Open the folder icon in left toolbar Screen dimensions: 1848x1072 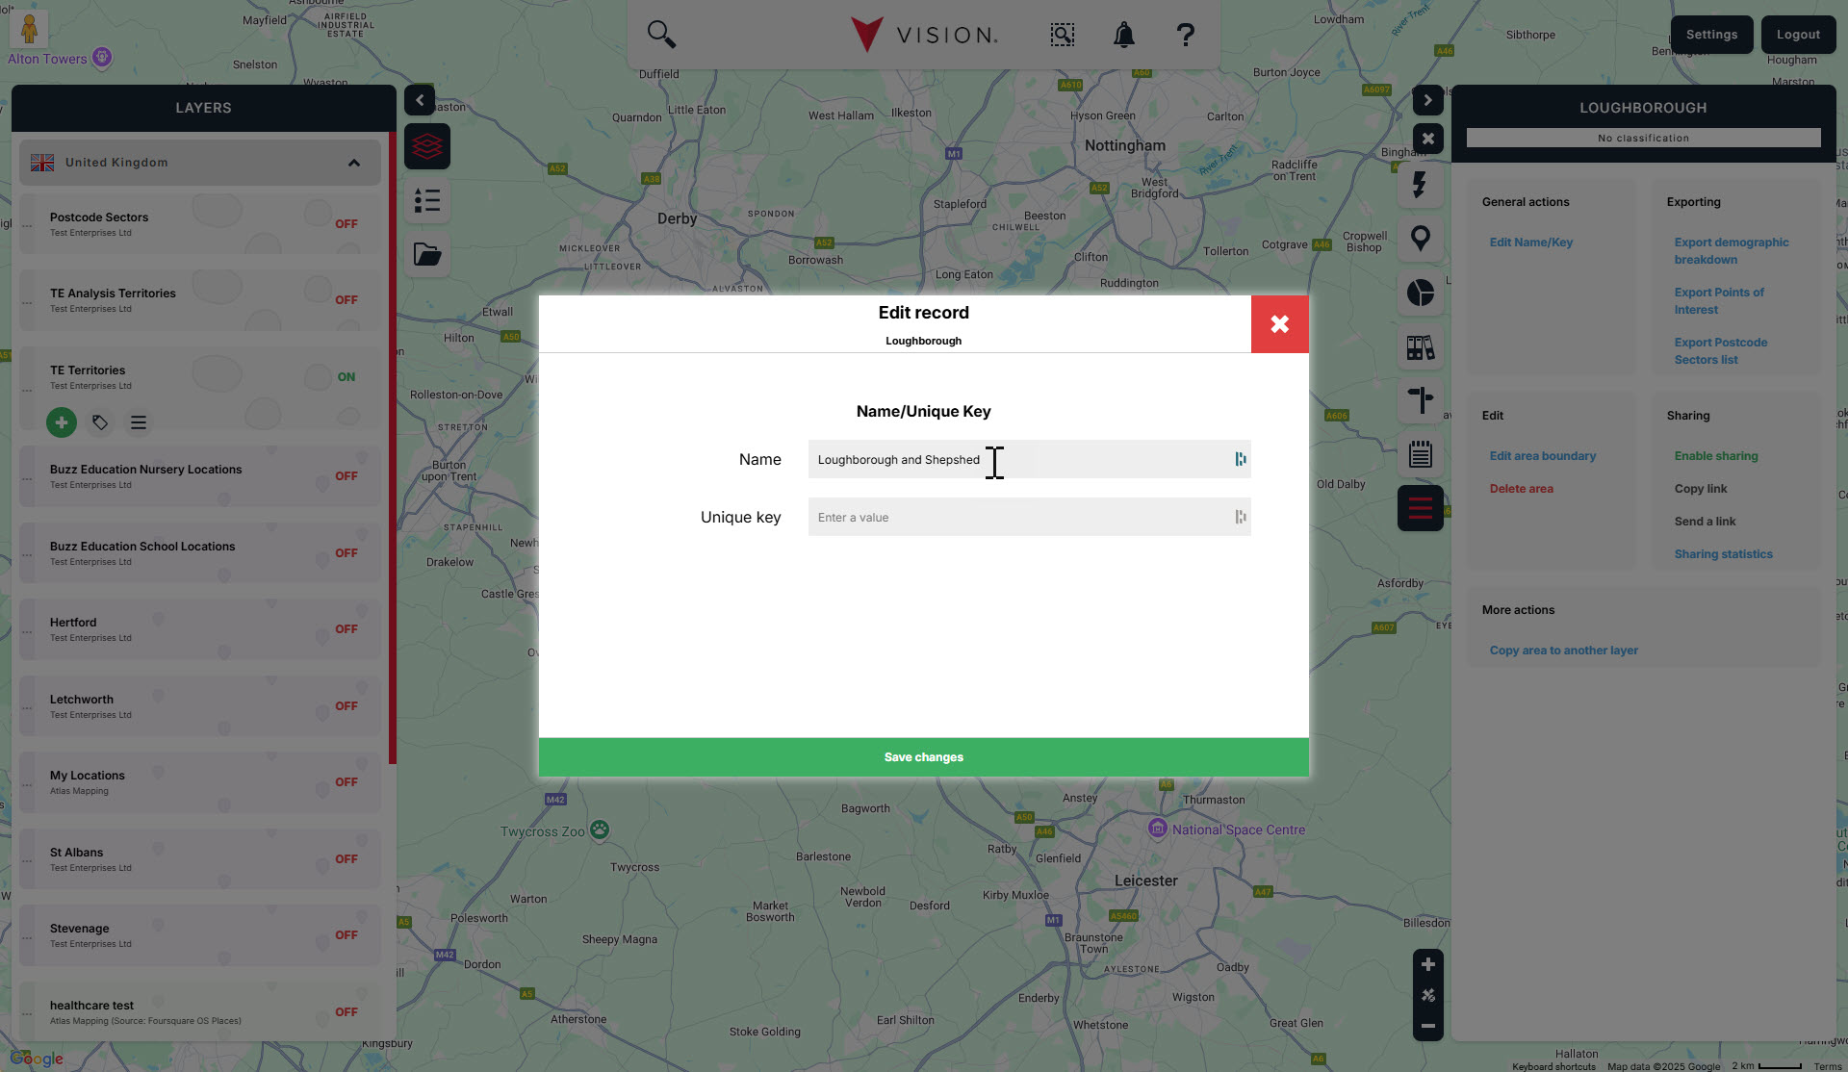pos(427,254)
